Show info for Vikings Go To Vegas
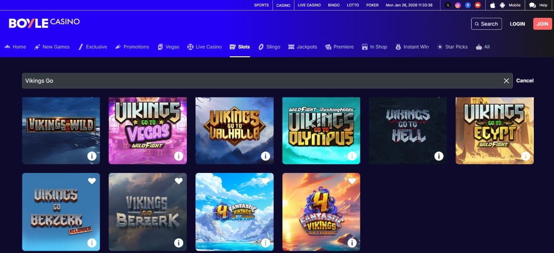 pyautogui.click(x=179, y=156)
